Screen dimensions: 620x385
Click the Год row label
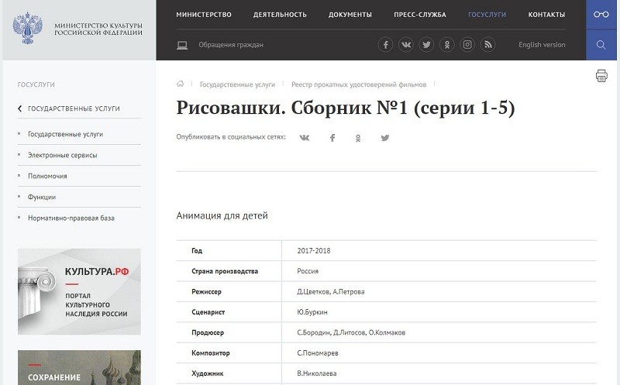pyautogui.click(x=197, y=251)
